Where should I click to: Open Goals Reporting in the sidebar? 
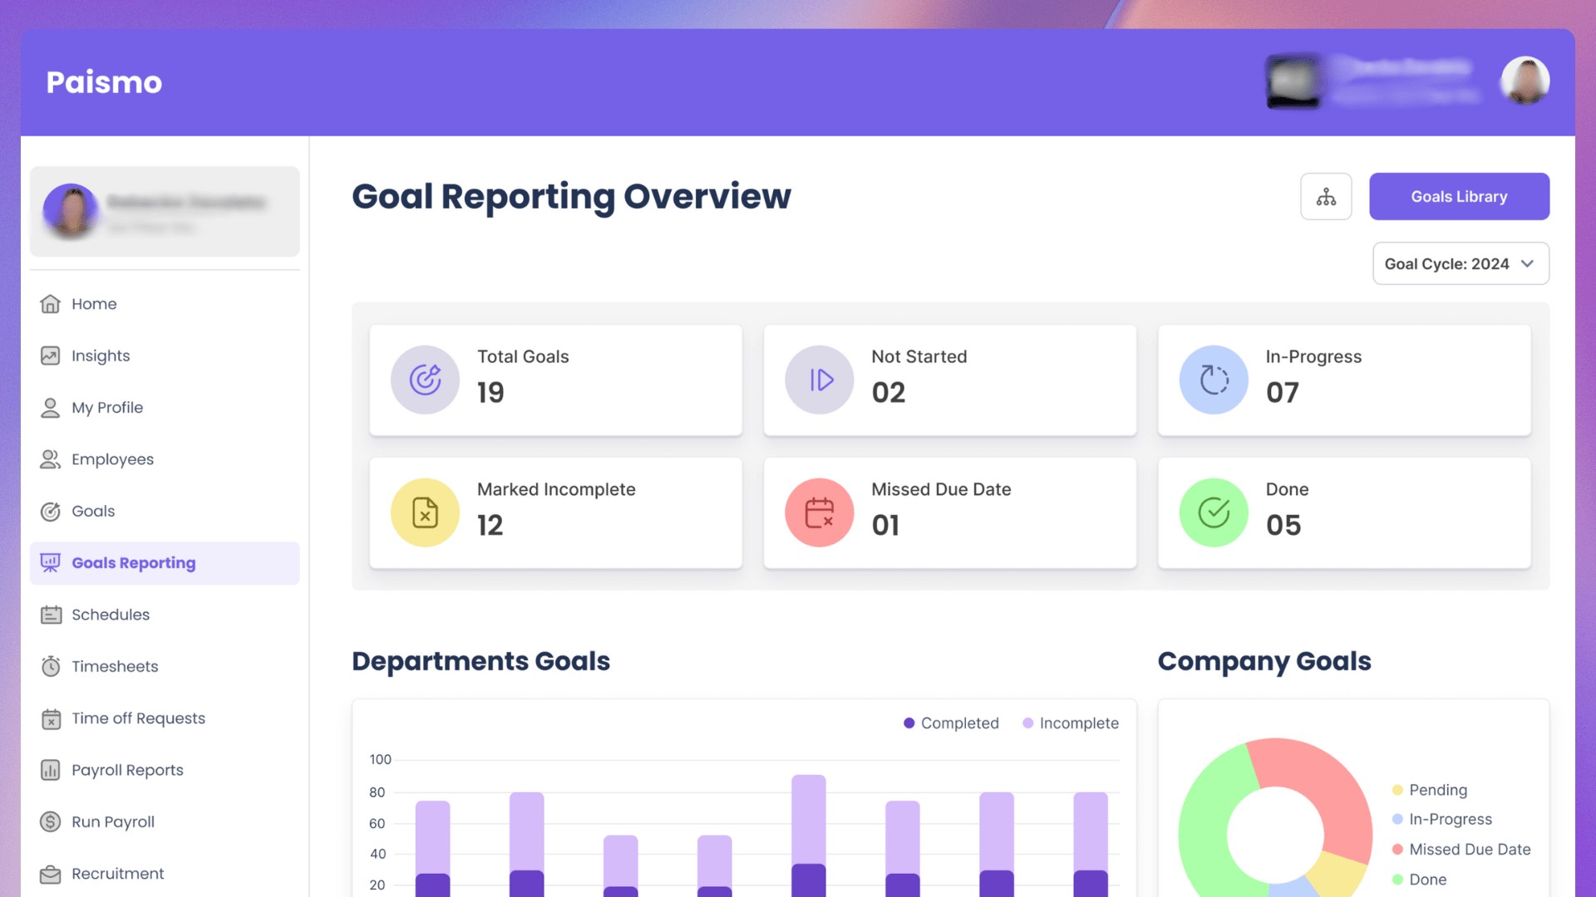pos(133,563)
